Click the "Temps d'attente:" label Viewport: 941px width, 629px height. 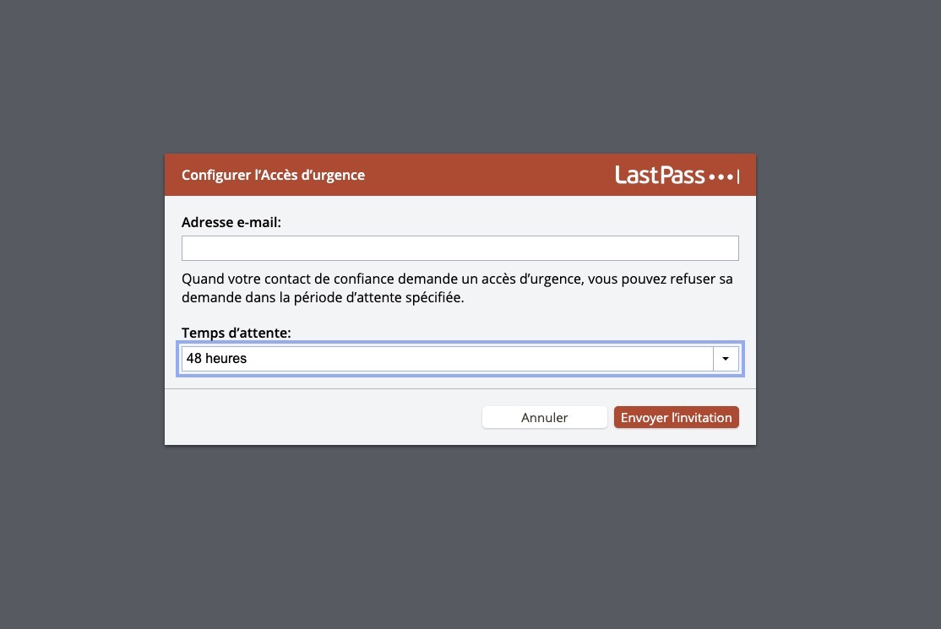[236, 333]
